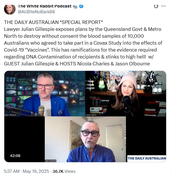
Task: Open the 36.7K Views count
Action: click(64, 171)
